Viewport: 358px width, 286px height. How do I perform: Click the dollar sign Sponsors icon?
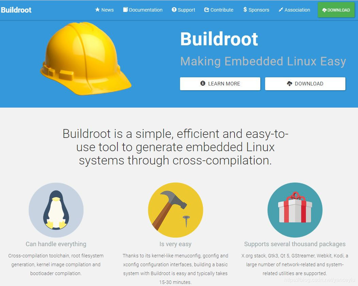pos(245,10)
